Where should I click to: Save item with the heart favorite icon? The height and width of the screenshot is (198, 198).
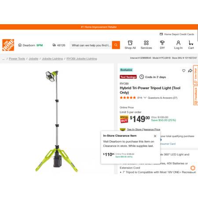point(183,71)
